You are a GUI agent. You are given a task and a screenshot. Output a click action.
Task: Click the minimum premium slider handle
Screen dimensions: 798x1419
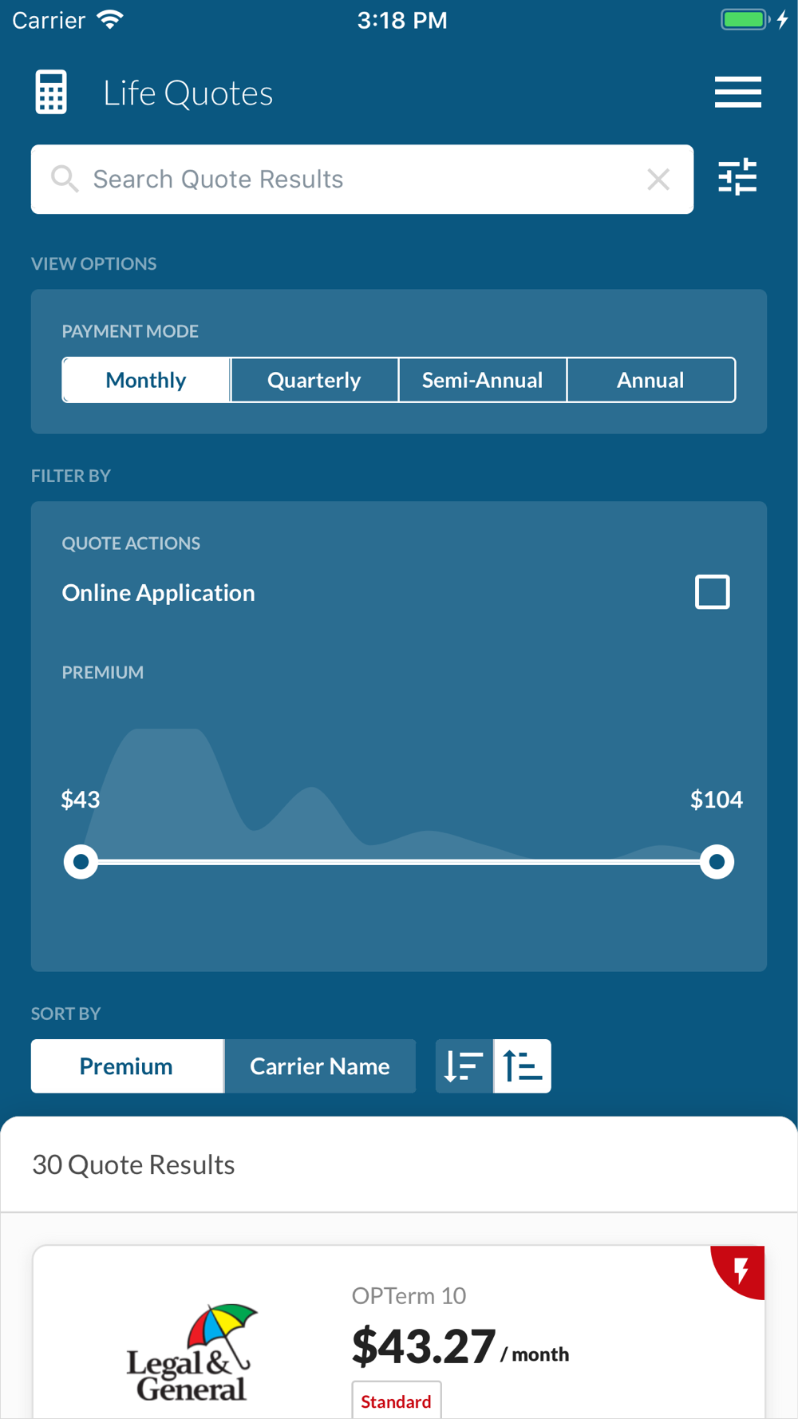click(x=81, y=862)
